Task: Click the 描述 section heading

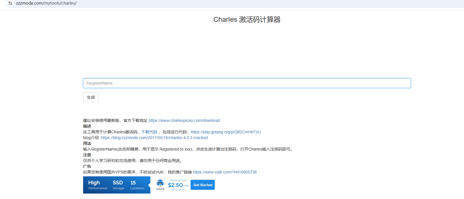Action: (87, 126)
